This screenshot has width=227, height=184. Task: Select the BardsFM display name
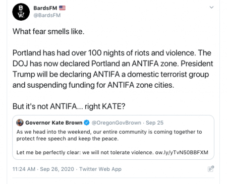tap(45, 8)
